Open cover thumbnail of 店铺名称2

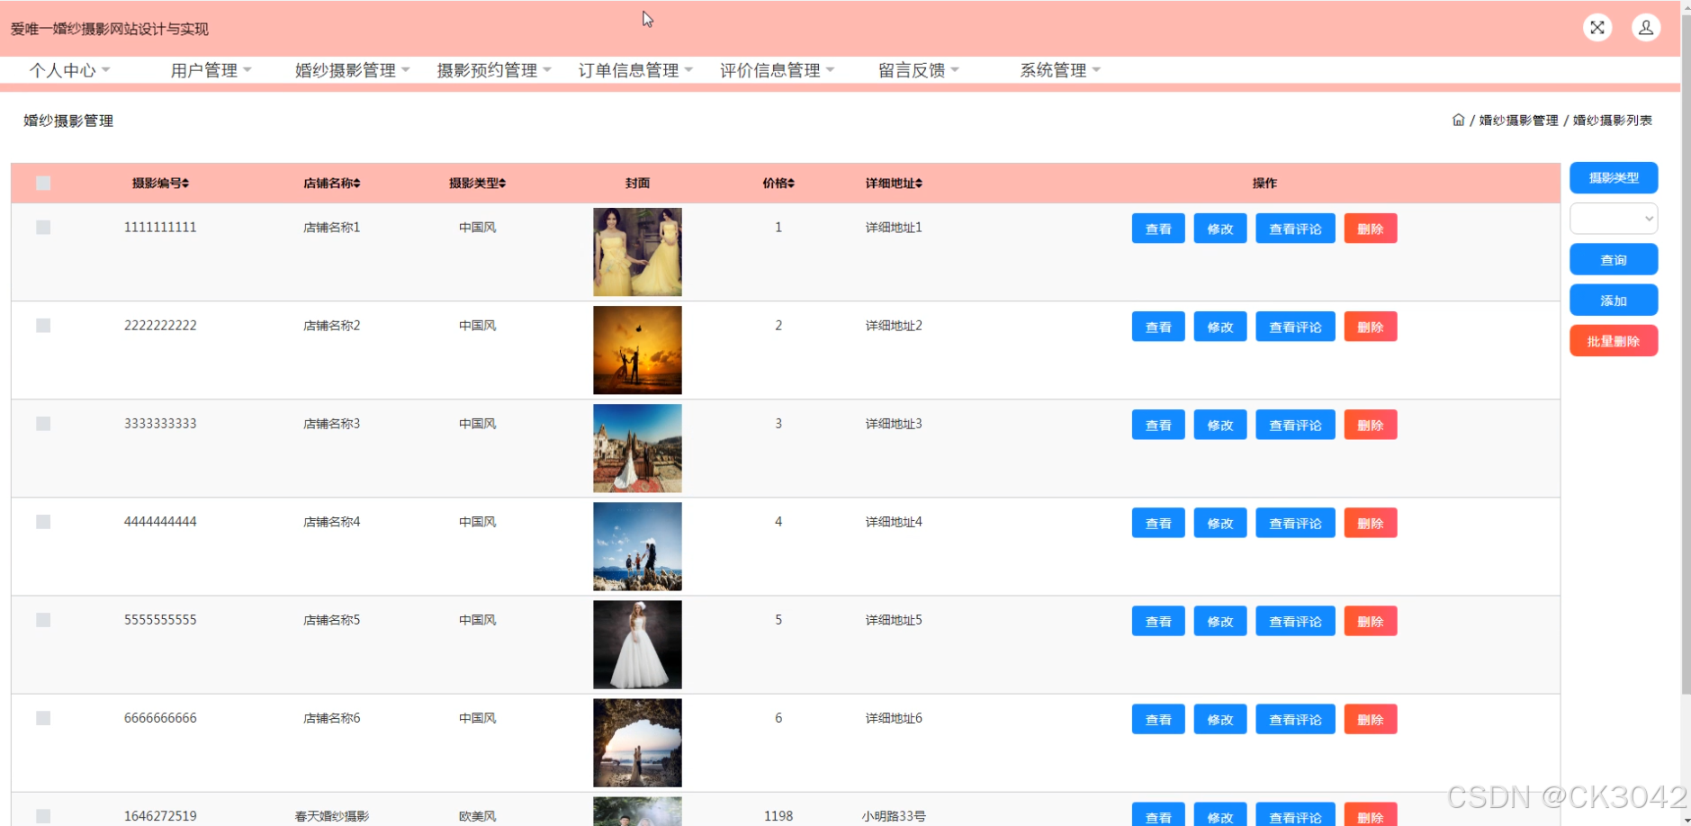tap(637, 350)
